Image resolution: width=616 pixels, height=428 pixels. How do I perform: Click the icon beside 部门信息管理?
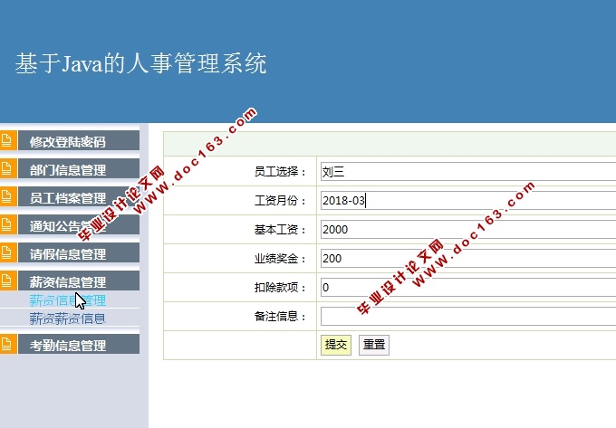(7, 168)
